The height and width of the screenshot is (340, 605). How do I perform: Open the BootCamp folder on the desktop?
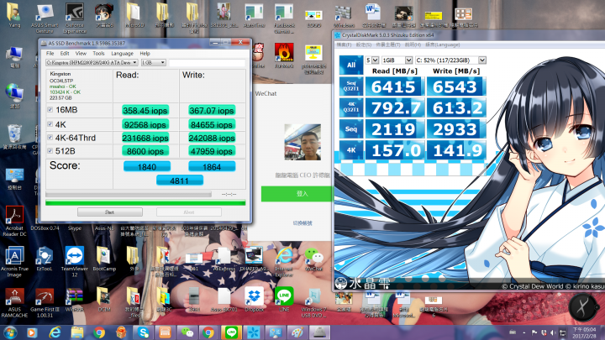(104, 259)
